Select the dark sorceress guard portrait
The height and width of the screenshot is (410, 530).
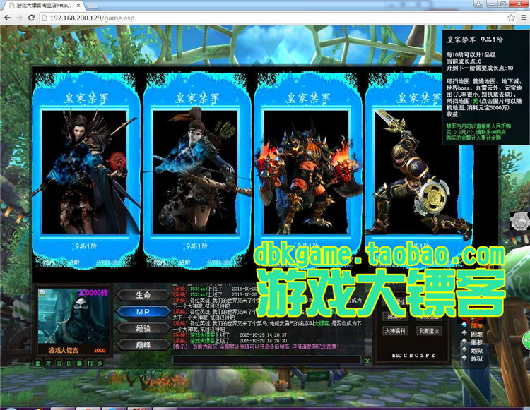pyautogui.click(x=85, y=171)
